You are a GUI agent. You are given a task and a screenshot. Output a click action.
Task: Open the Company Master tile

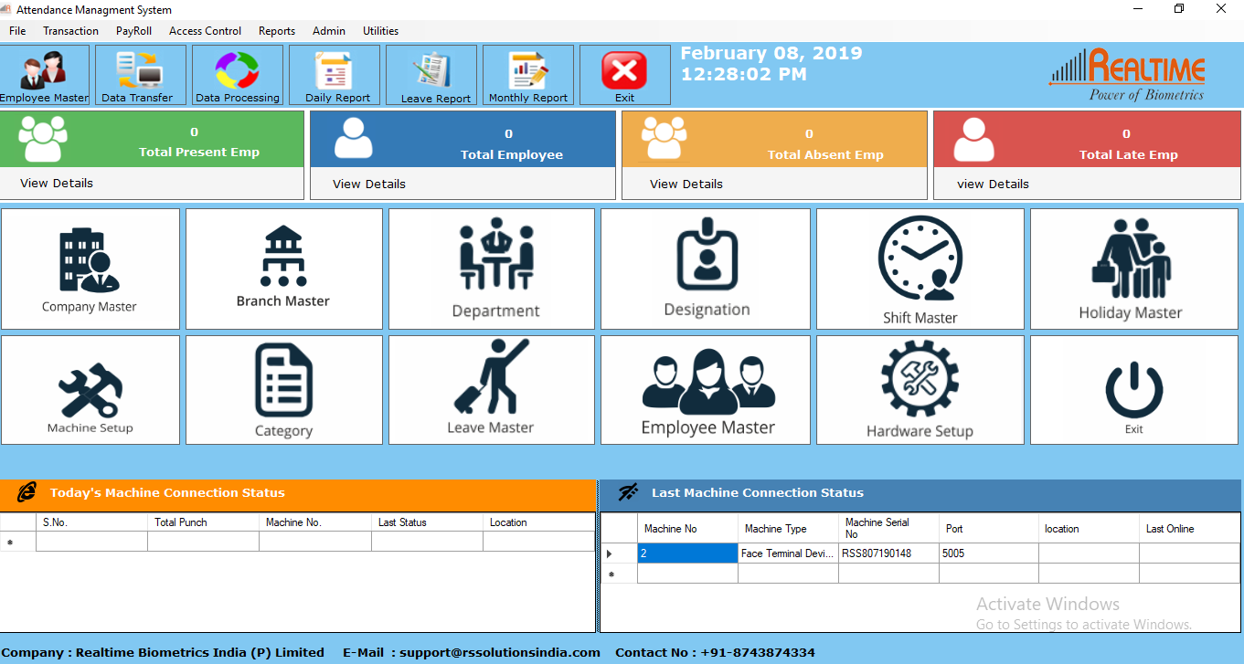[x=90, y=268]
